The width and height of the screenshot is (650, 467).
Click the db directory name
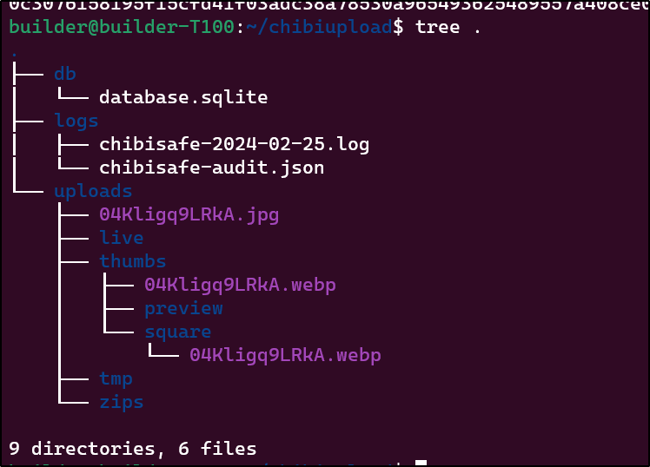click(x=65, y=74)
